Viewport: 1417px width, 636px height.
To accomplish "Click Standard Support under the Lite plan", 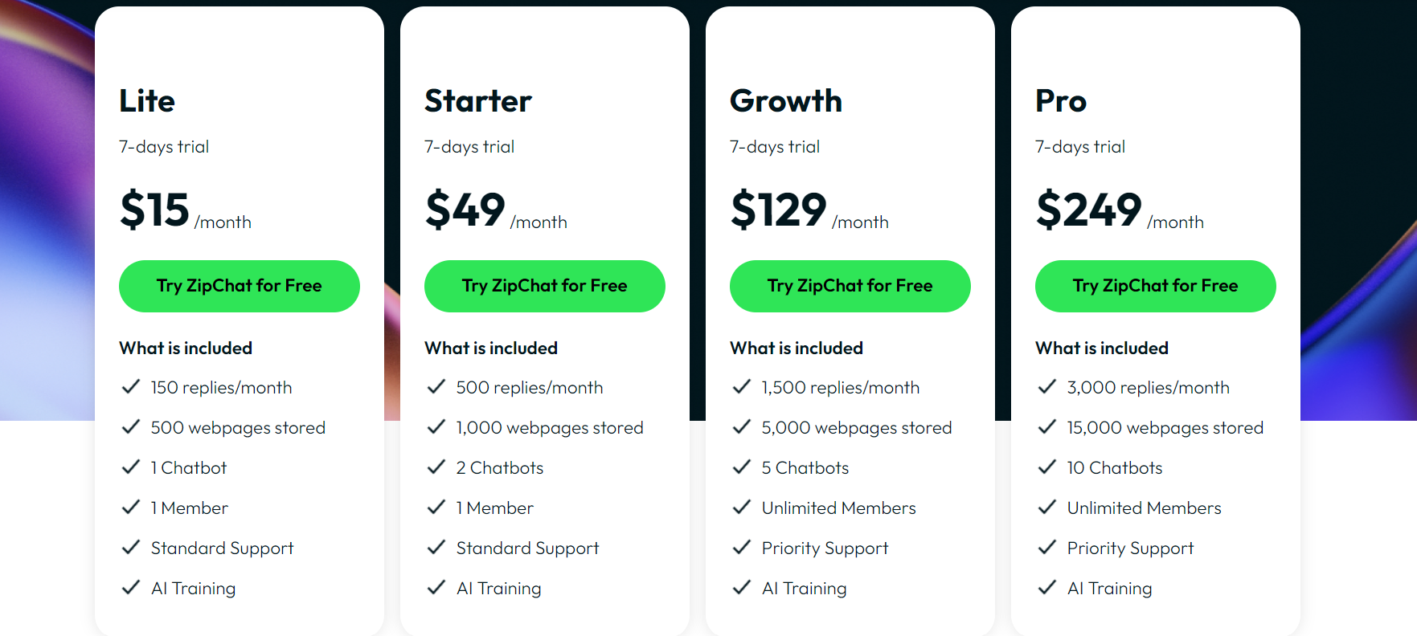I will click(222, 547).
